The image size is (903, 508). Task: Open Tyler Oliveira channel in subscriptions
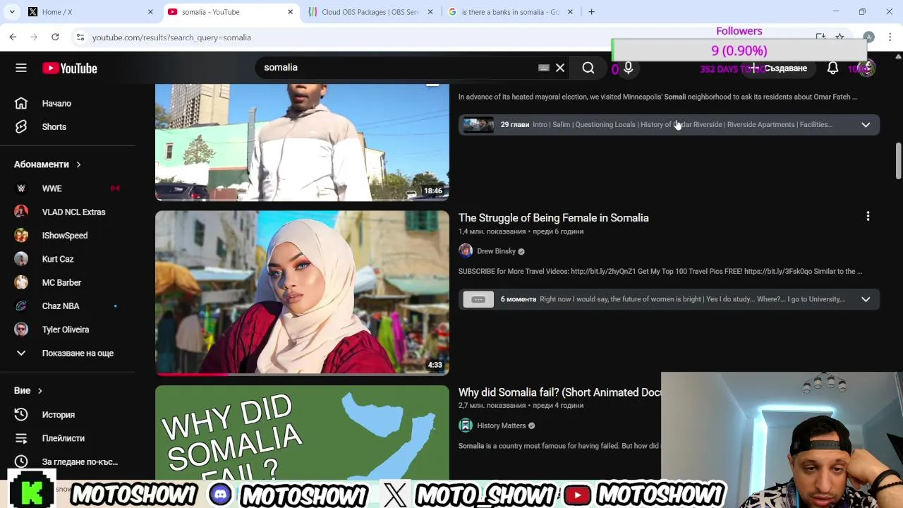[67, 329]
